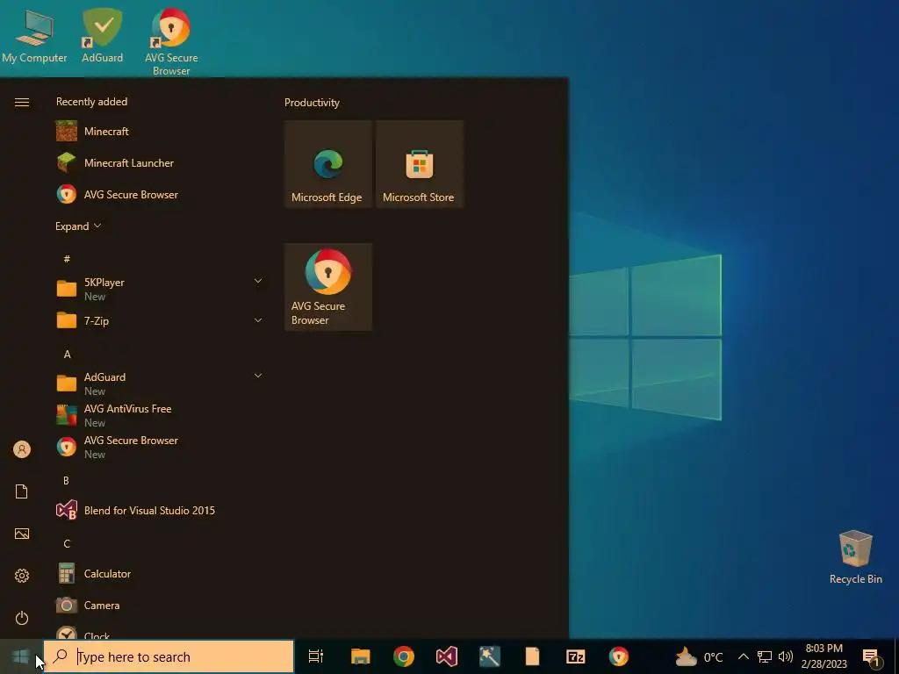Select My Computer desktop icon
This screenshot has height=674, width=899.
click(x=34, y=35)
